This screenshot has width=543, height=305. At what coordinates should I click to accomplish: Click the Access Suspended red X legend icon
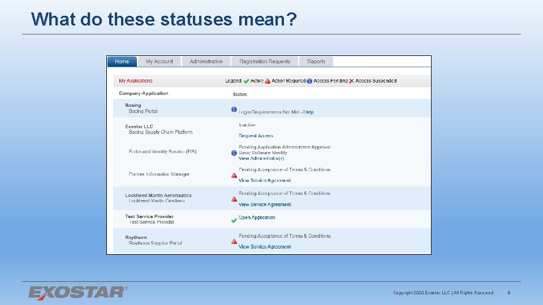tap(351, 81)
